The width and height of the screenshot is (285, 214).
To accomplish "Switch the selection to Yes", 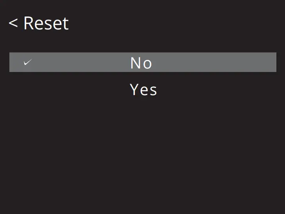I will pos(143,90).
